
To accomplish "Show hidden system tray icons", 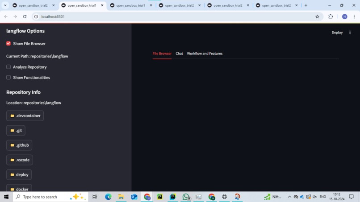I will (x=289, y=197).
